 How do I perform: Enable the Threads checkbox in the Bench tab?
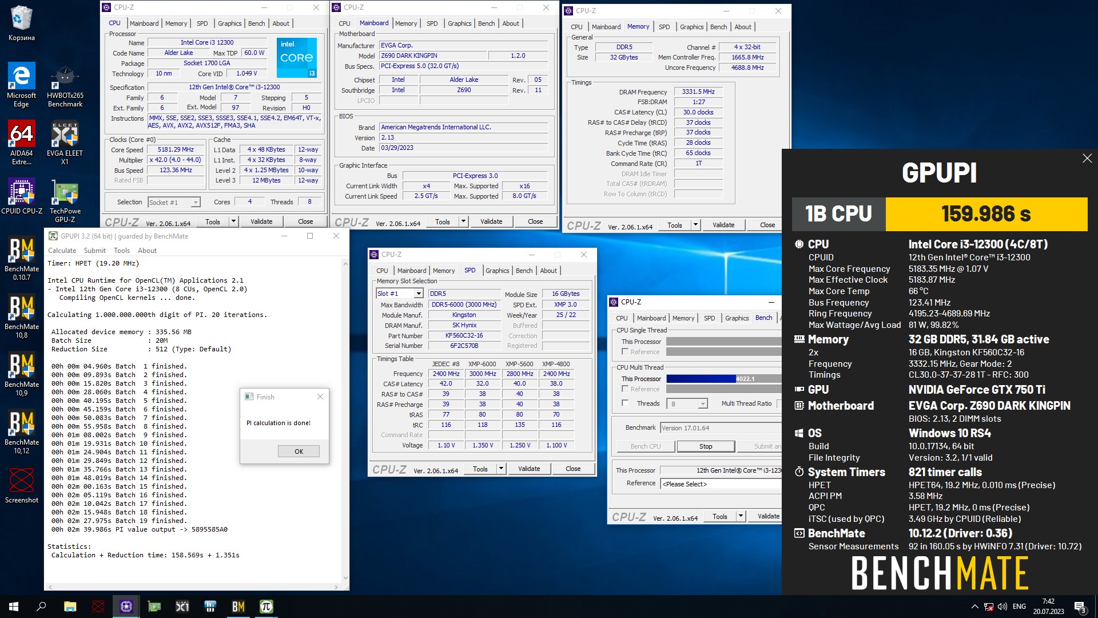click(x=625, y=403)
